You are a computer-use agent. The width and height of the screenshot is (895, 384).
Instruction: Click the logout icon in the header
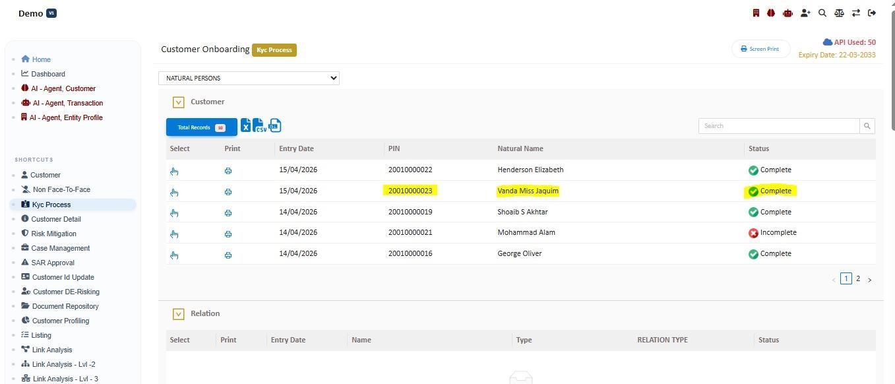point(872,13)
